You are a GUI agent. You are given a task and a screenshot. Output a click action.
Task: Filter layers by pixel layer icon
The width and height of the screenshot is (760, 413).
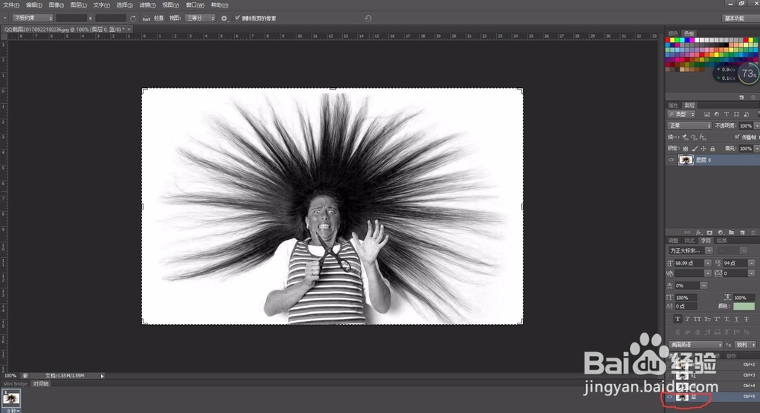707,115
